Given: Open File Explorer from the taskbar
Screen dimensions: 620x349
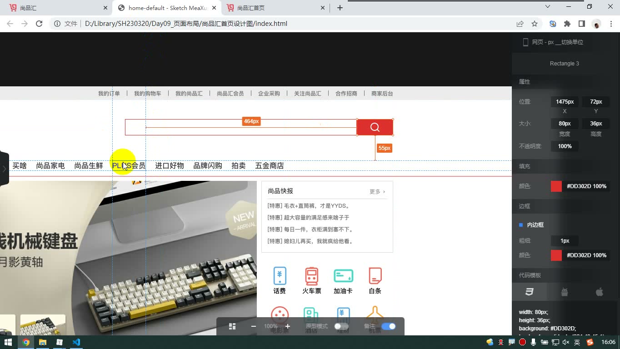Looking at the screenshot, I should tap(43, 342).
